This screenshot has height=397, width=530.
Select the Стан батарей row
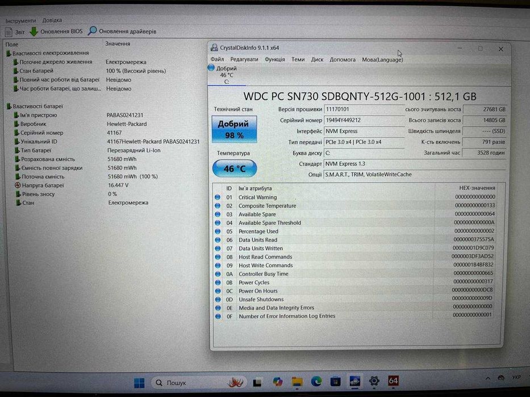click(90, 71)
